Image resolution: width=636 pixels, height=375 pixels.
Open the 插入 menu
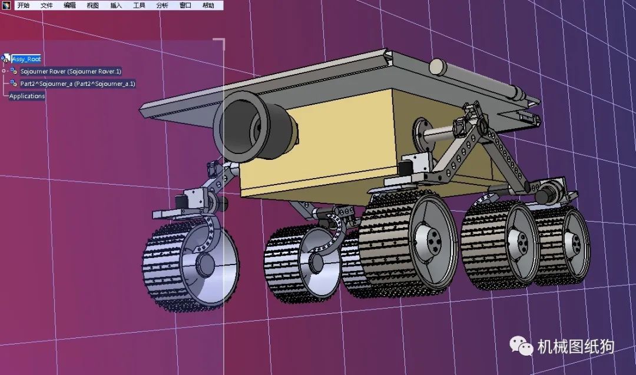coord(116,5)
